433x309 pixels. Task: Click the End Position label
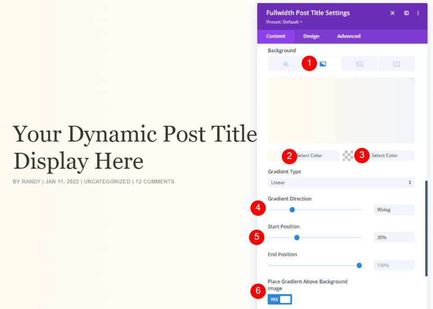pyautogui.click(x=282, y=254)
